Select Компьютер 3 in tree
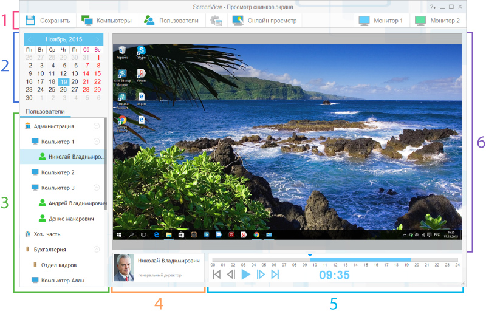486x314 pixels. [x=58, y=188]
